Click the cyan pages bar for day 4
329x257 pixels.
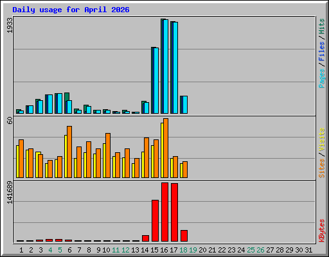pos(50,104)
